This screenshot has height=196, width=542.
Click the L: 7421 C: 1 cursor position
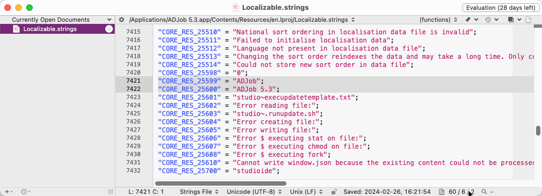[146, 192]
